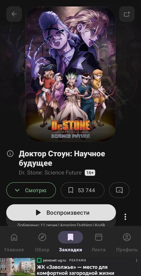
Task: Open the ad's three-dot options
Action: tap(137, 260)
